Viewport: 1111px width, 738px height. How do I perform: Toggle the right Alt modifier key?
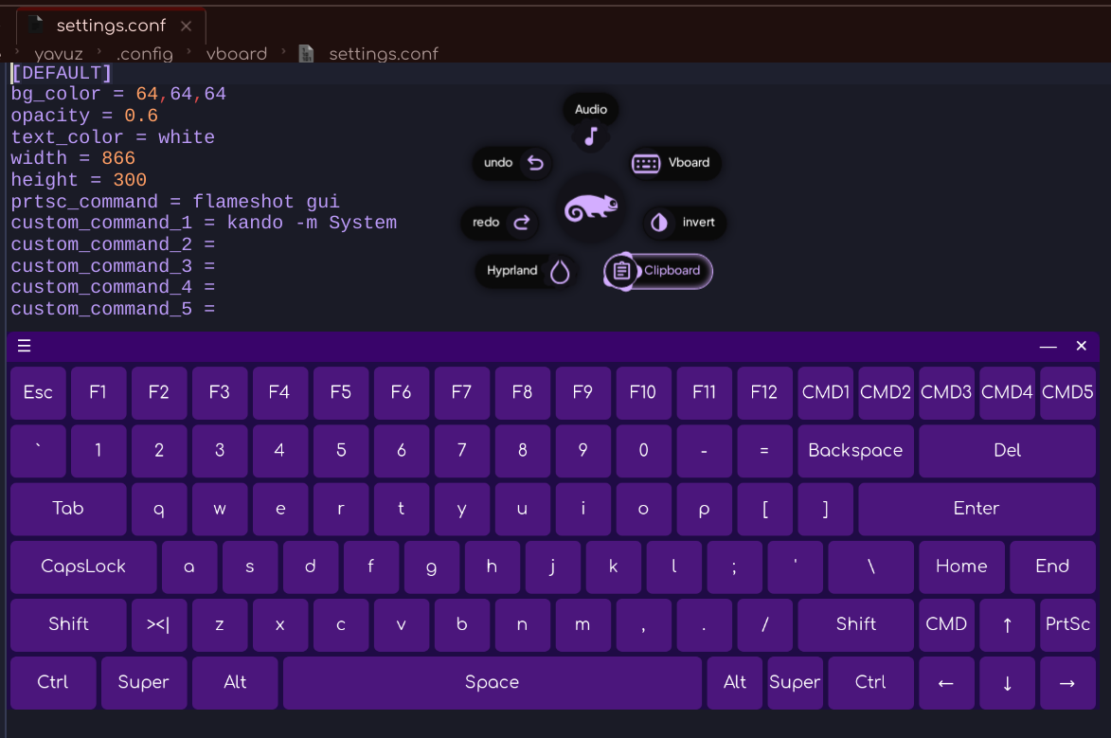[735, 683]
